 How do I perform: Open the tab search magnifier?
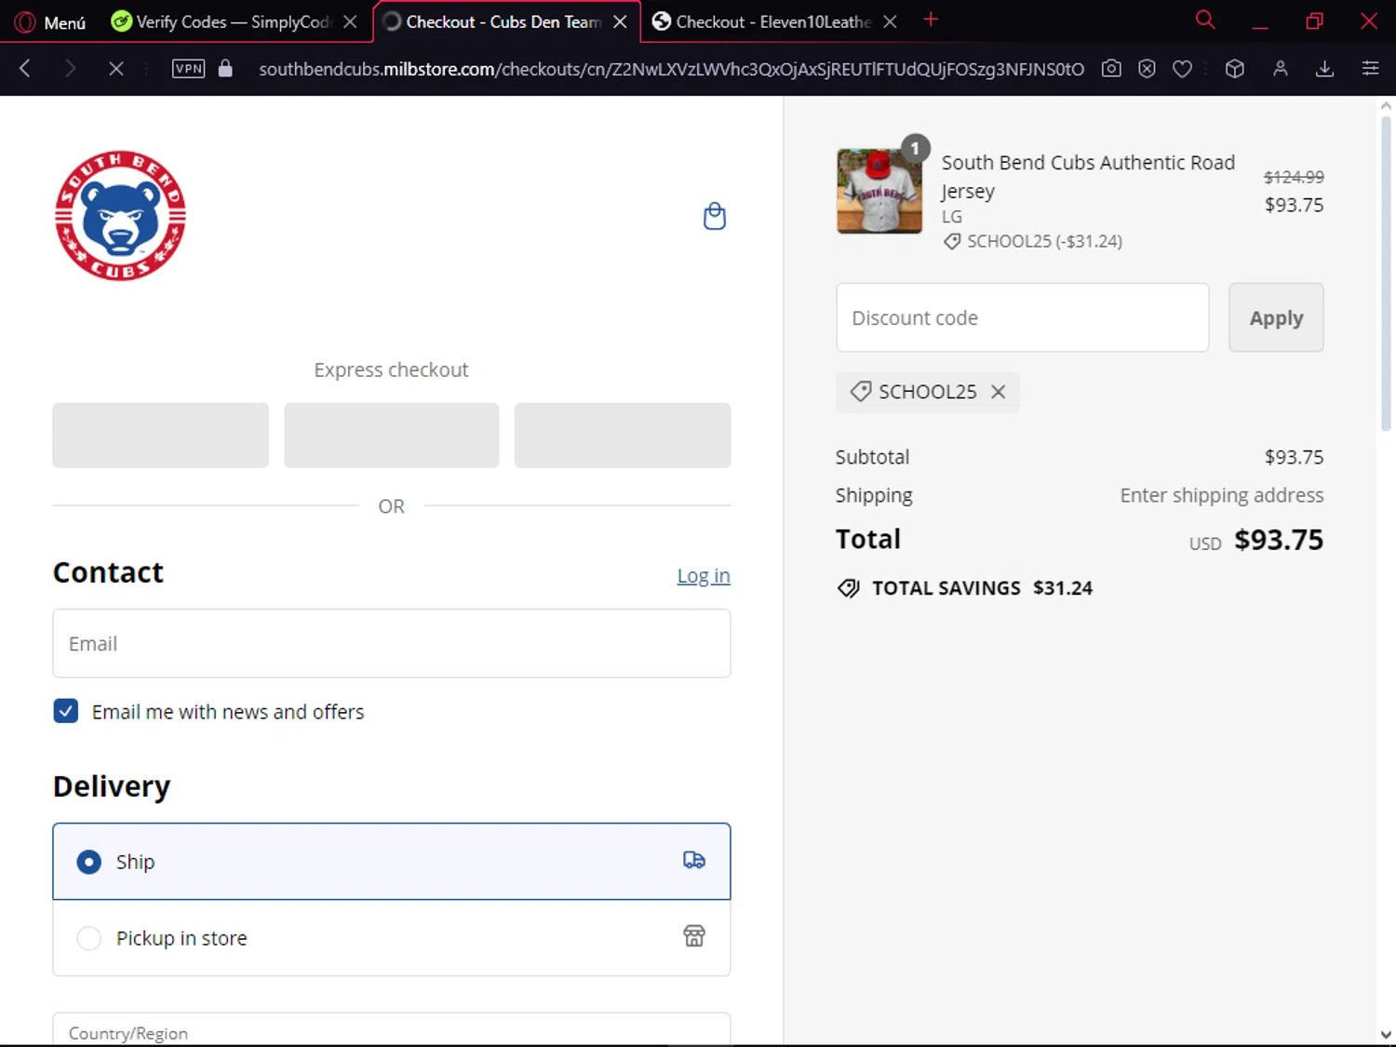[1205, 20]
